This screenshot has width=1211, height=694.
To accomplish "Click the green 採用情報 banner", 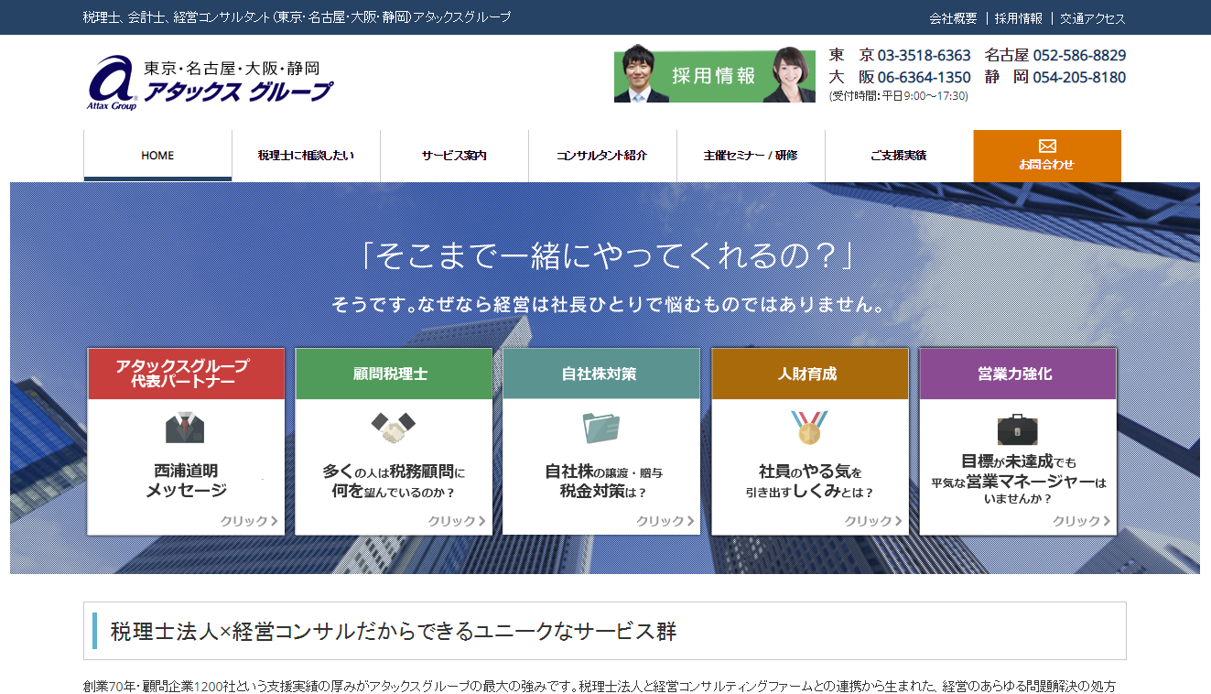I will 715,75.
